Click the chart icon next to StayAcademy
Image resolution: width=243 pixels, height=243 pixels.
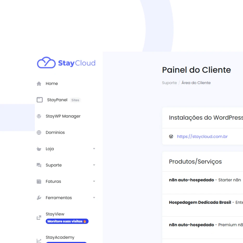[x=39, y=241]
